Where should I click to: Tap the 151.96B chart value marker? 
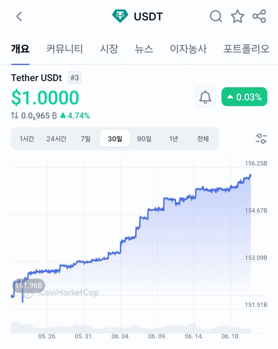pyautogui.click(x=29, y=285)
